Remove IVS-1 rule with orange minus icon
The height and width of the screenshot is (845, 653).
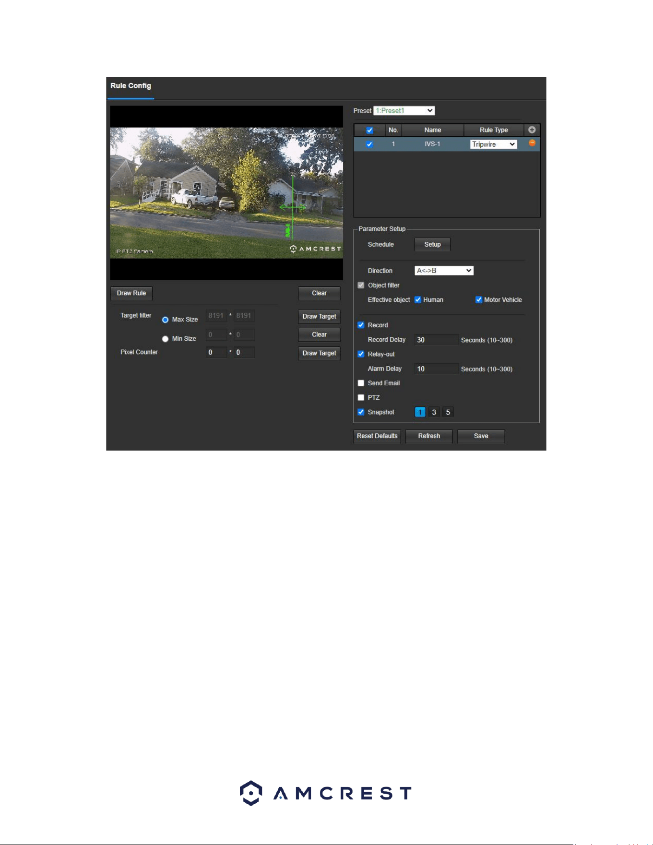532,143
